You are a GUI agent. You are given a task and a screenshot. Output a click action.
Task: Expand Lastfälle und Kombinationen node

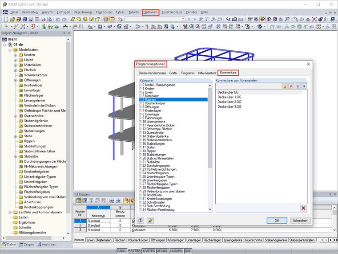pos(10,213)
